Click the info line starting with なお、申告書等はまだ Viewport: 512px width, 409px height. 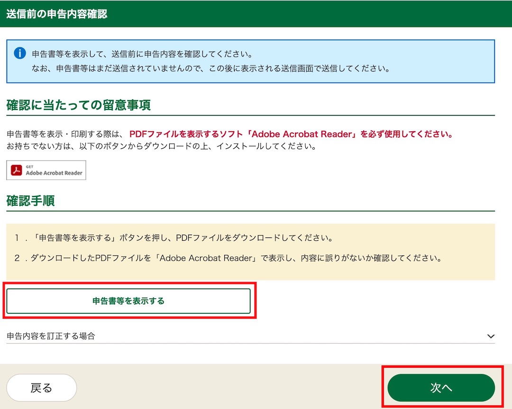(211, 69)
